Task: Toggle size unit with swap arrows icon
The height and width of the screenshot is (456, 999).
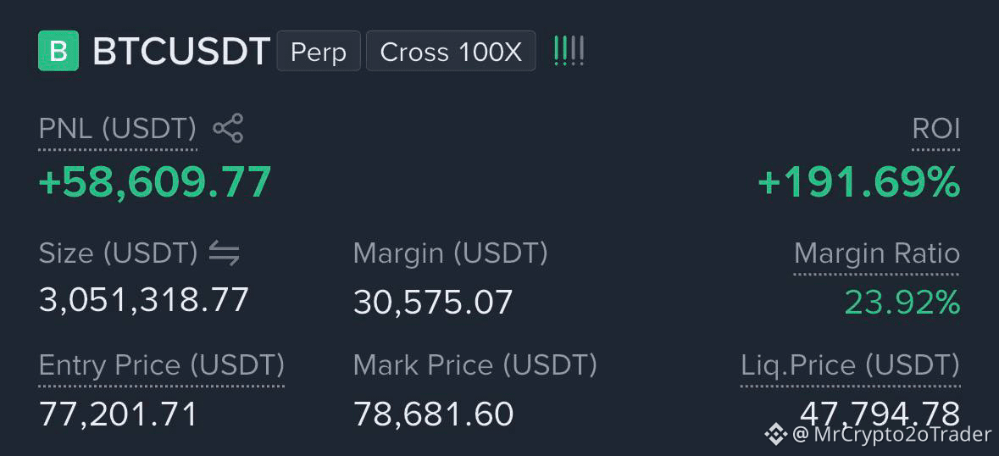Action: coord(225,254)
